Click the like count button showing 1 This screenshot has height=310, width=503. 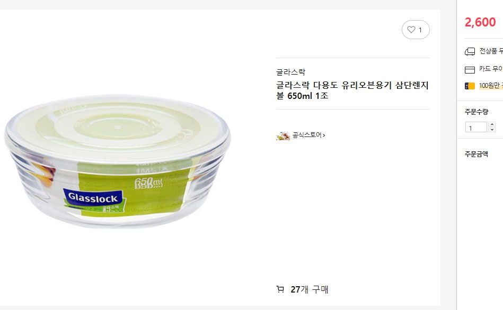(416, 30)
